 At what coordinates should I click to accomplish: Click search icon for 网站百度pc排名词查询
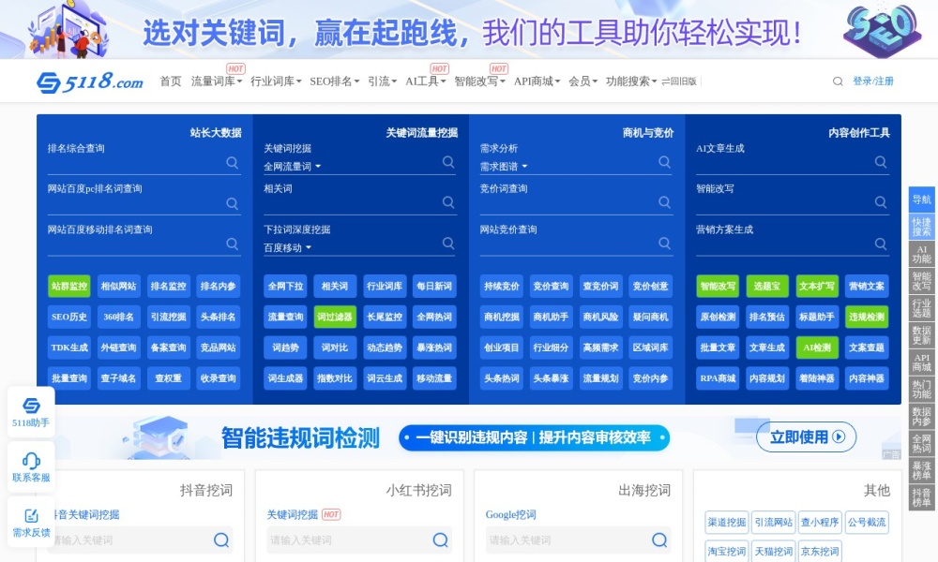[x=232, y=203]
